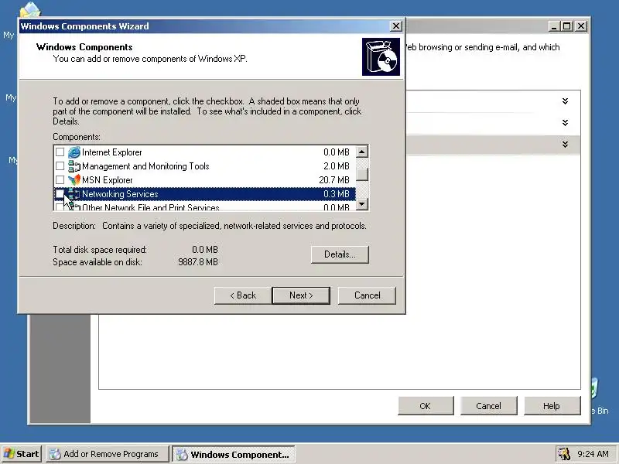Click the 9:24 AM clock
The height and width of the screenshot is (464, 619).
[x=593, y=454]
